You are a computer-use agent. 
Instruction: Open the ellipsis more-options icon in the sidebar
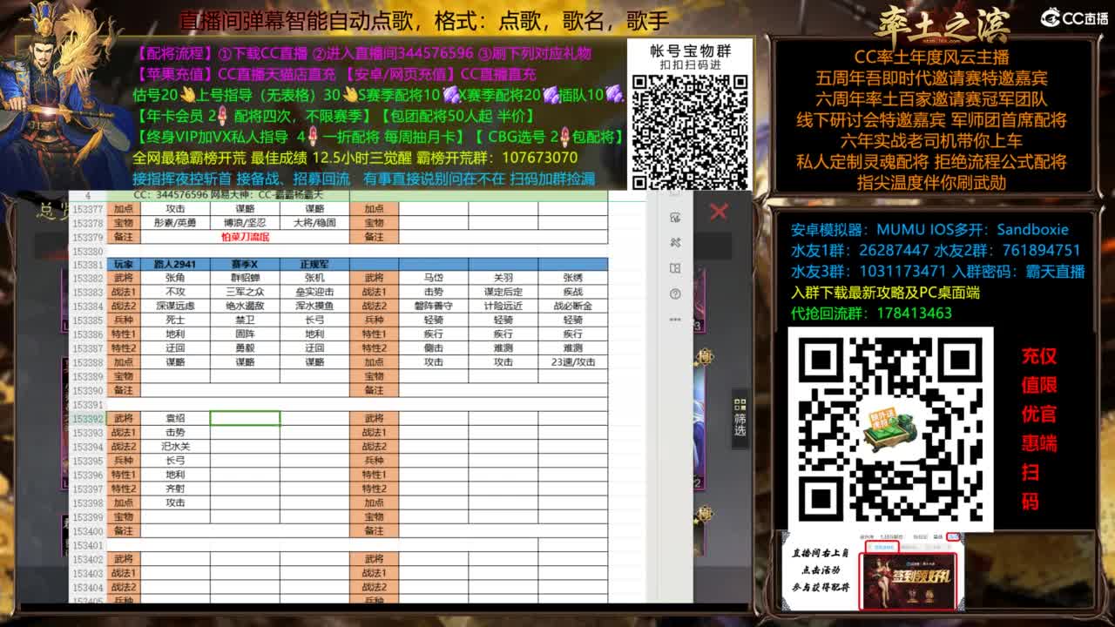point(676,320)
